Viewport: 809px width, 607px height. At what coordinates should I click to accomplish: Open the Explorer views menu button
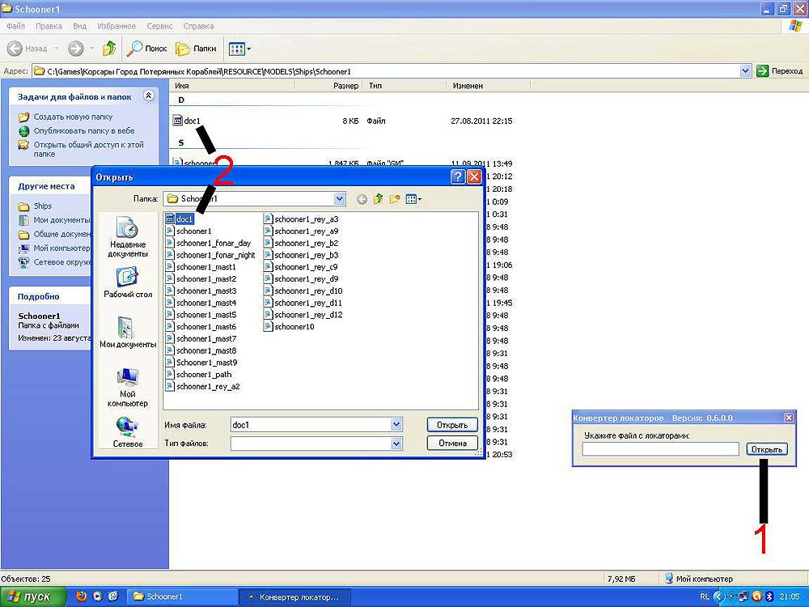(239, 49)
